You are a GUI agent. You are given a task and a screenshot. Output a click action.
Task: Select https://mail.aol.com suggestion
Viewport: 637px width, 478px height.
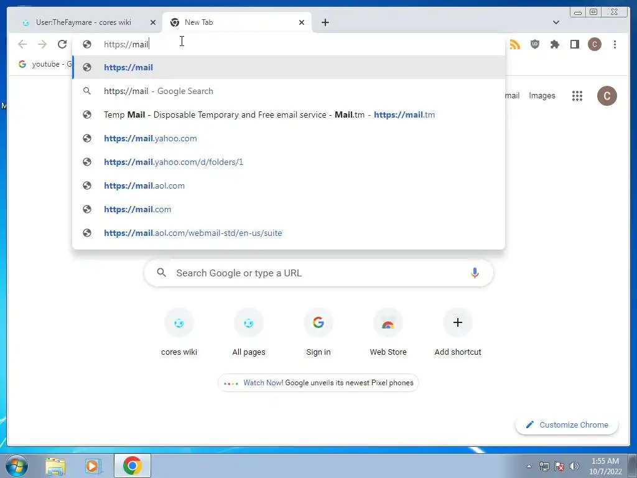[289, 185]
